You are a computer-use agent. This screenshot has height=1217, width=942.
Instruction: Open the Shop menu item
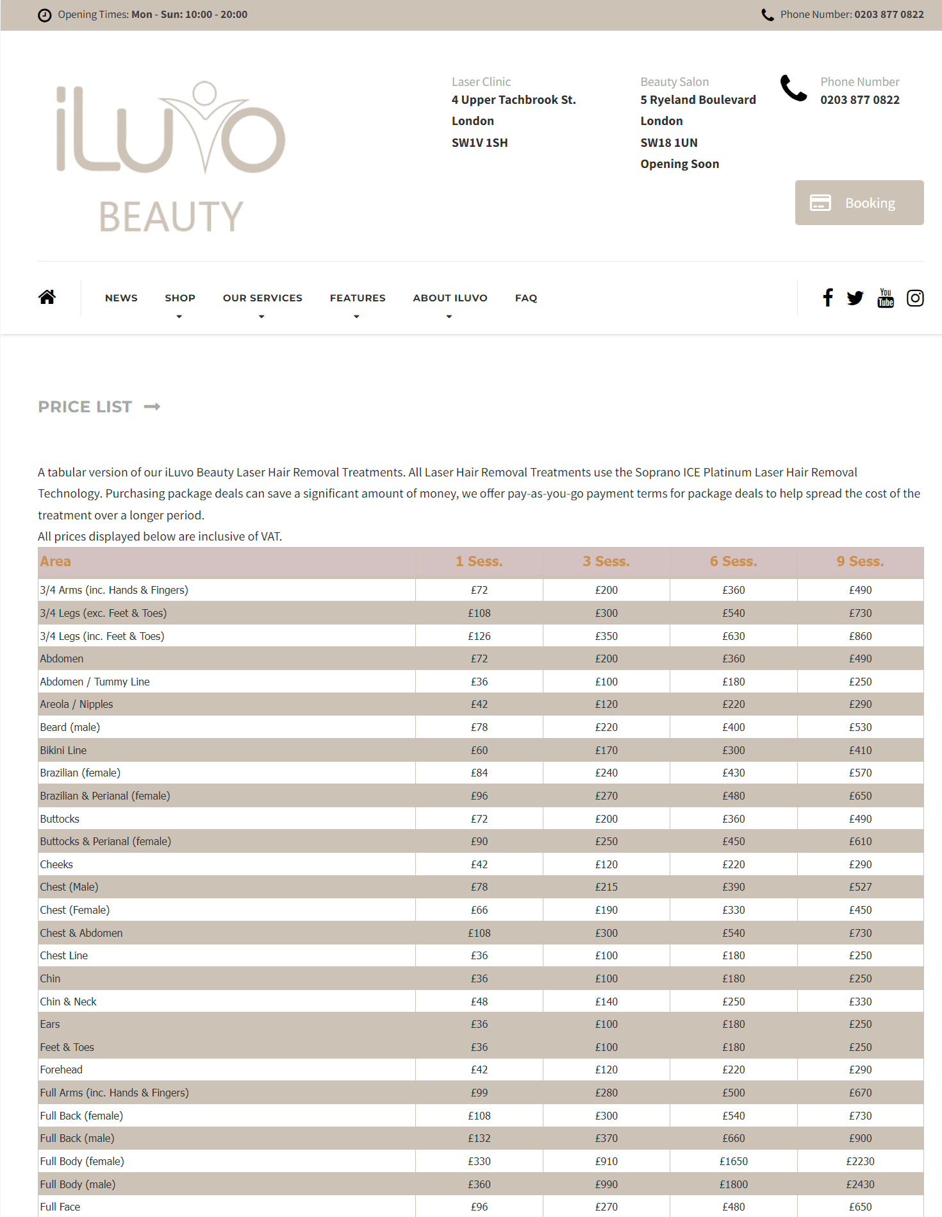(x=180, y=298)
